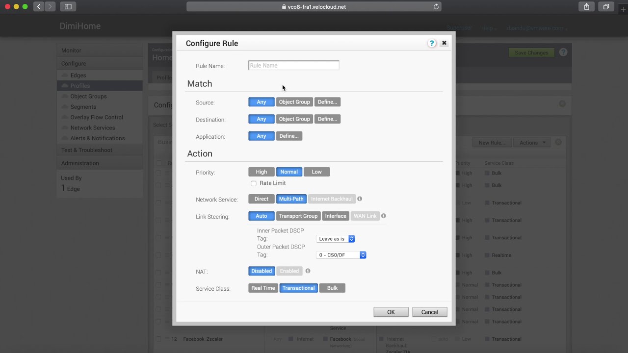Open the help icon in Configure Rule dialog
This screenshot has height=353, width=628.
[x=432, y=43]
